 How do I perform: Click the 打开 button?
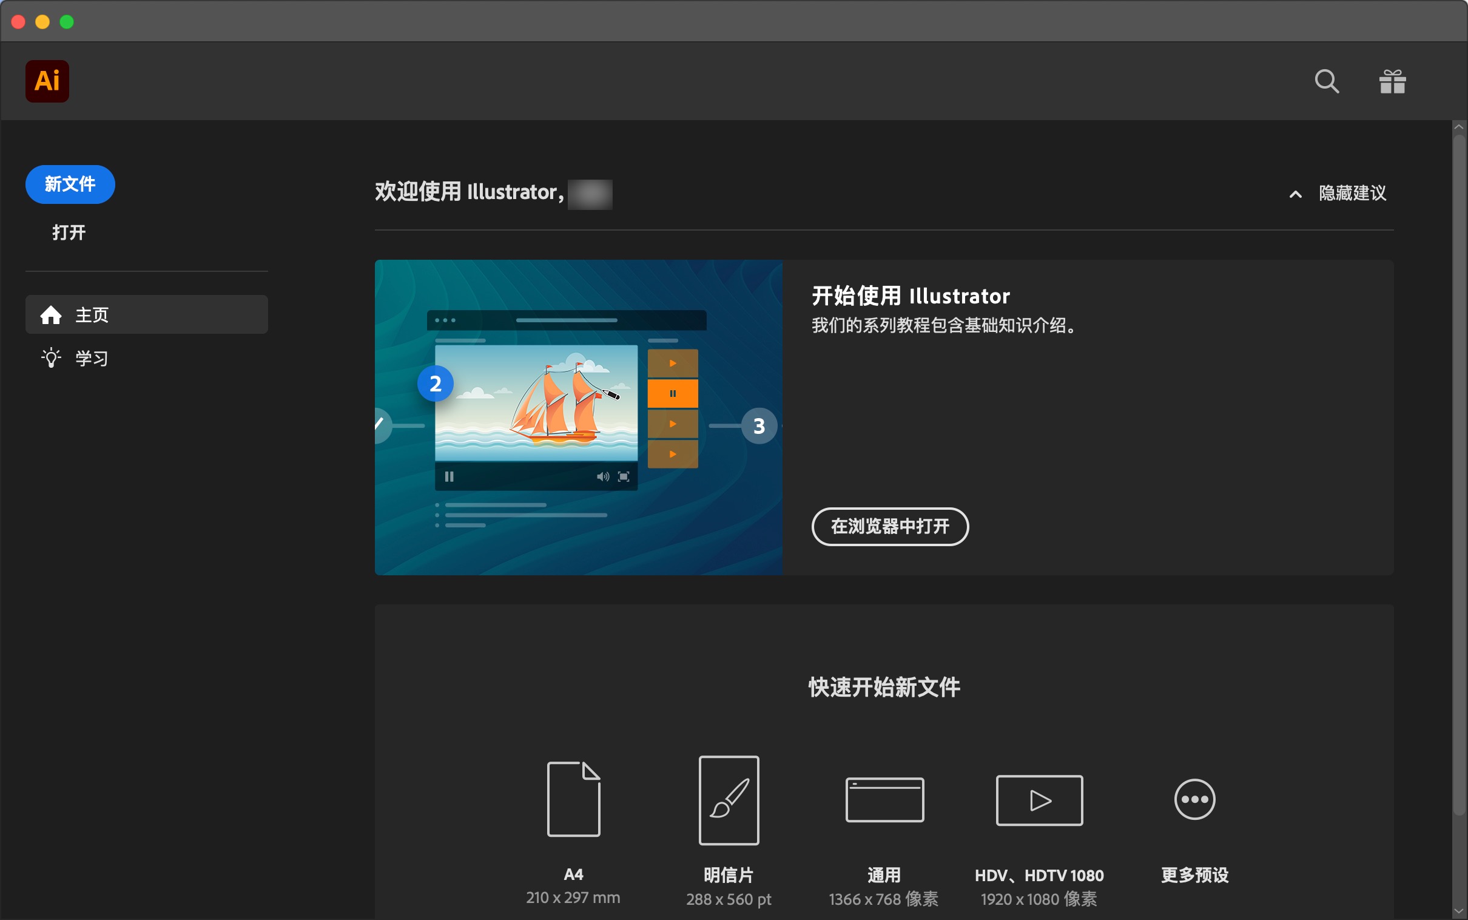69,232
